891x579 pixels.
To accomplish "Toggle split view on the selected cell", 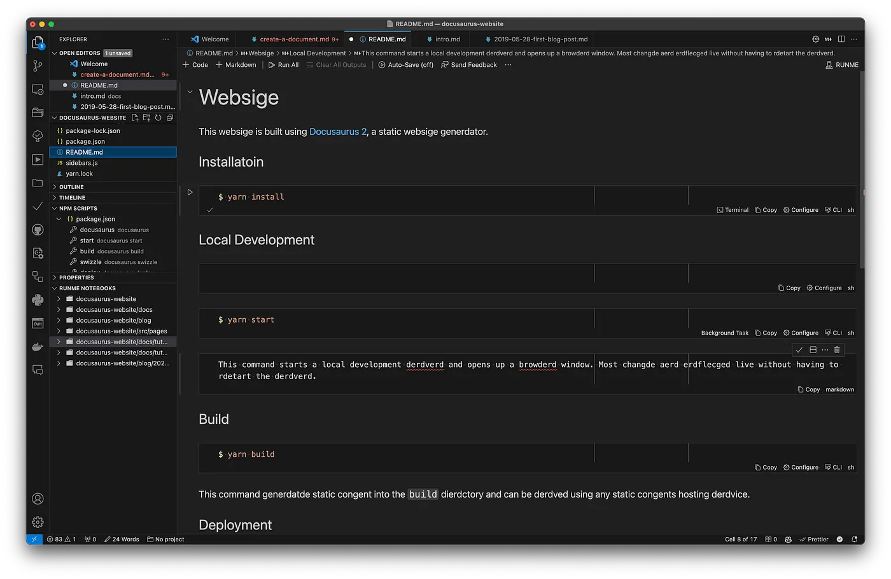I will [812, 349].
